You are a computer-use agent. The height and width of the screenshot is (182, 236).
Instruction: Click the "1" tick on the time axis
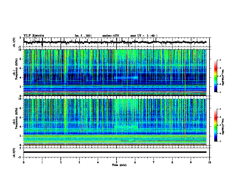[42, 162]
